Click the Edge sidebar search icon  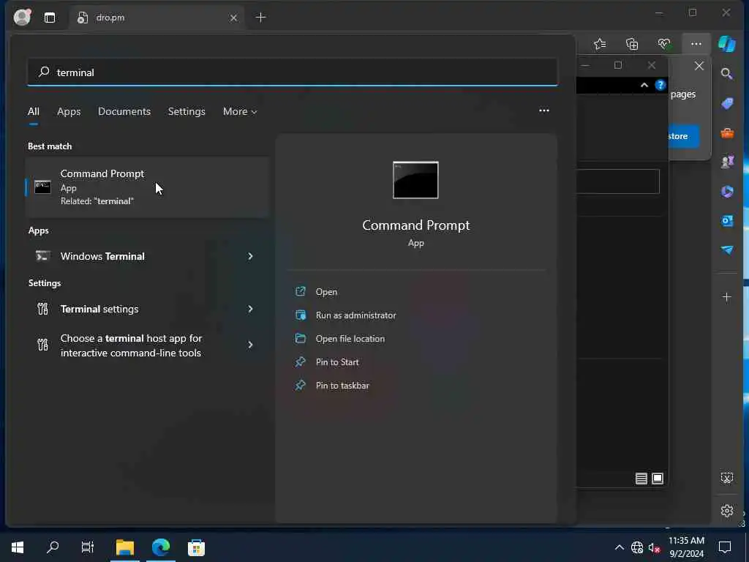click(x=726, y=74)
